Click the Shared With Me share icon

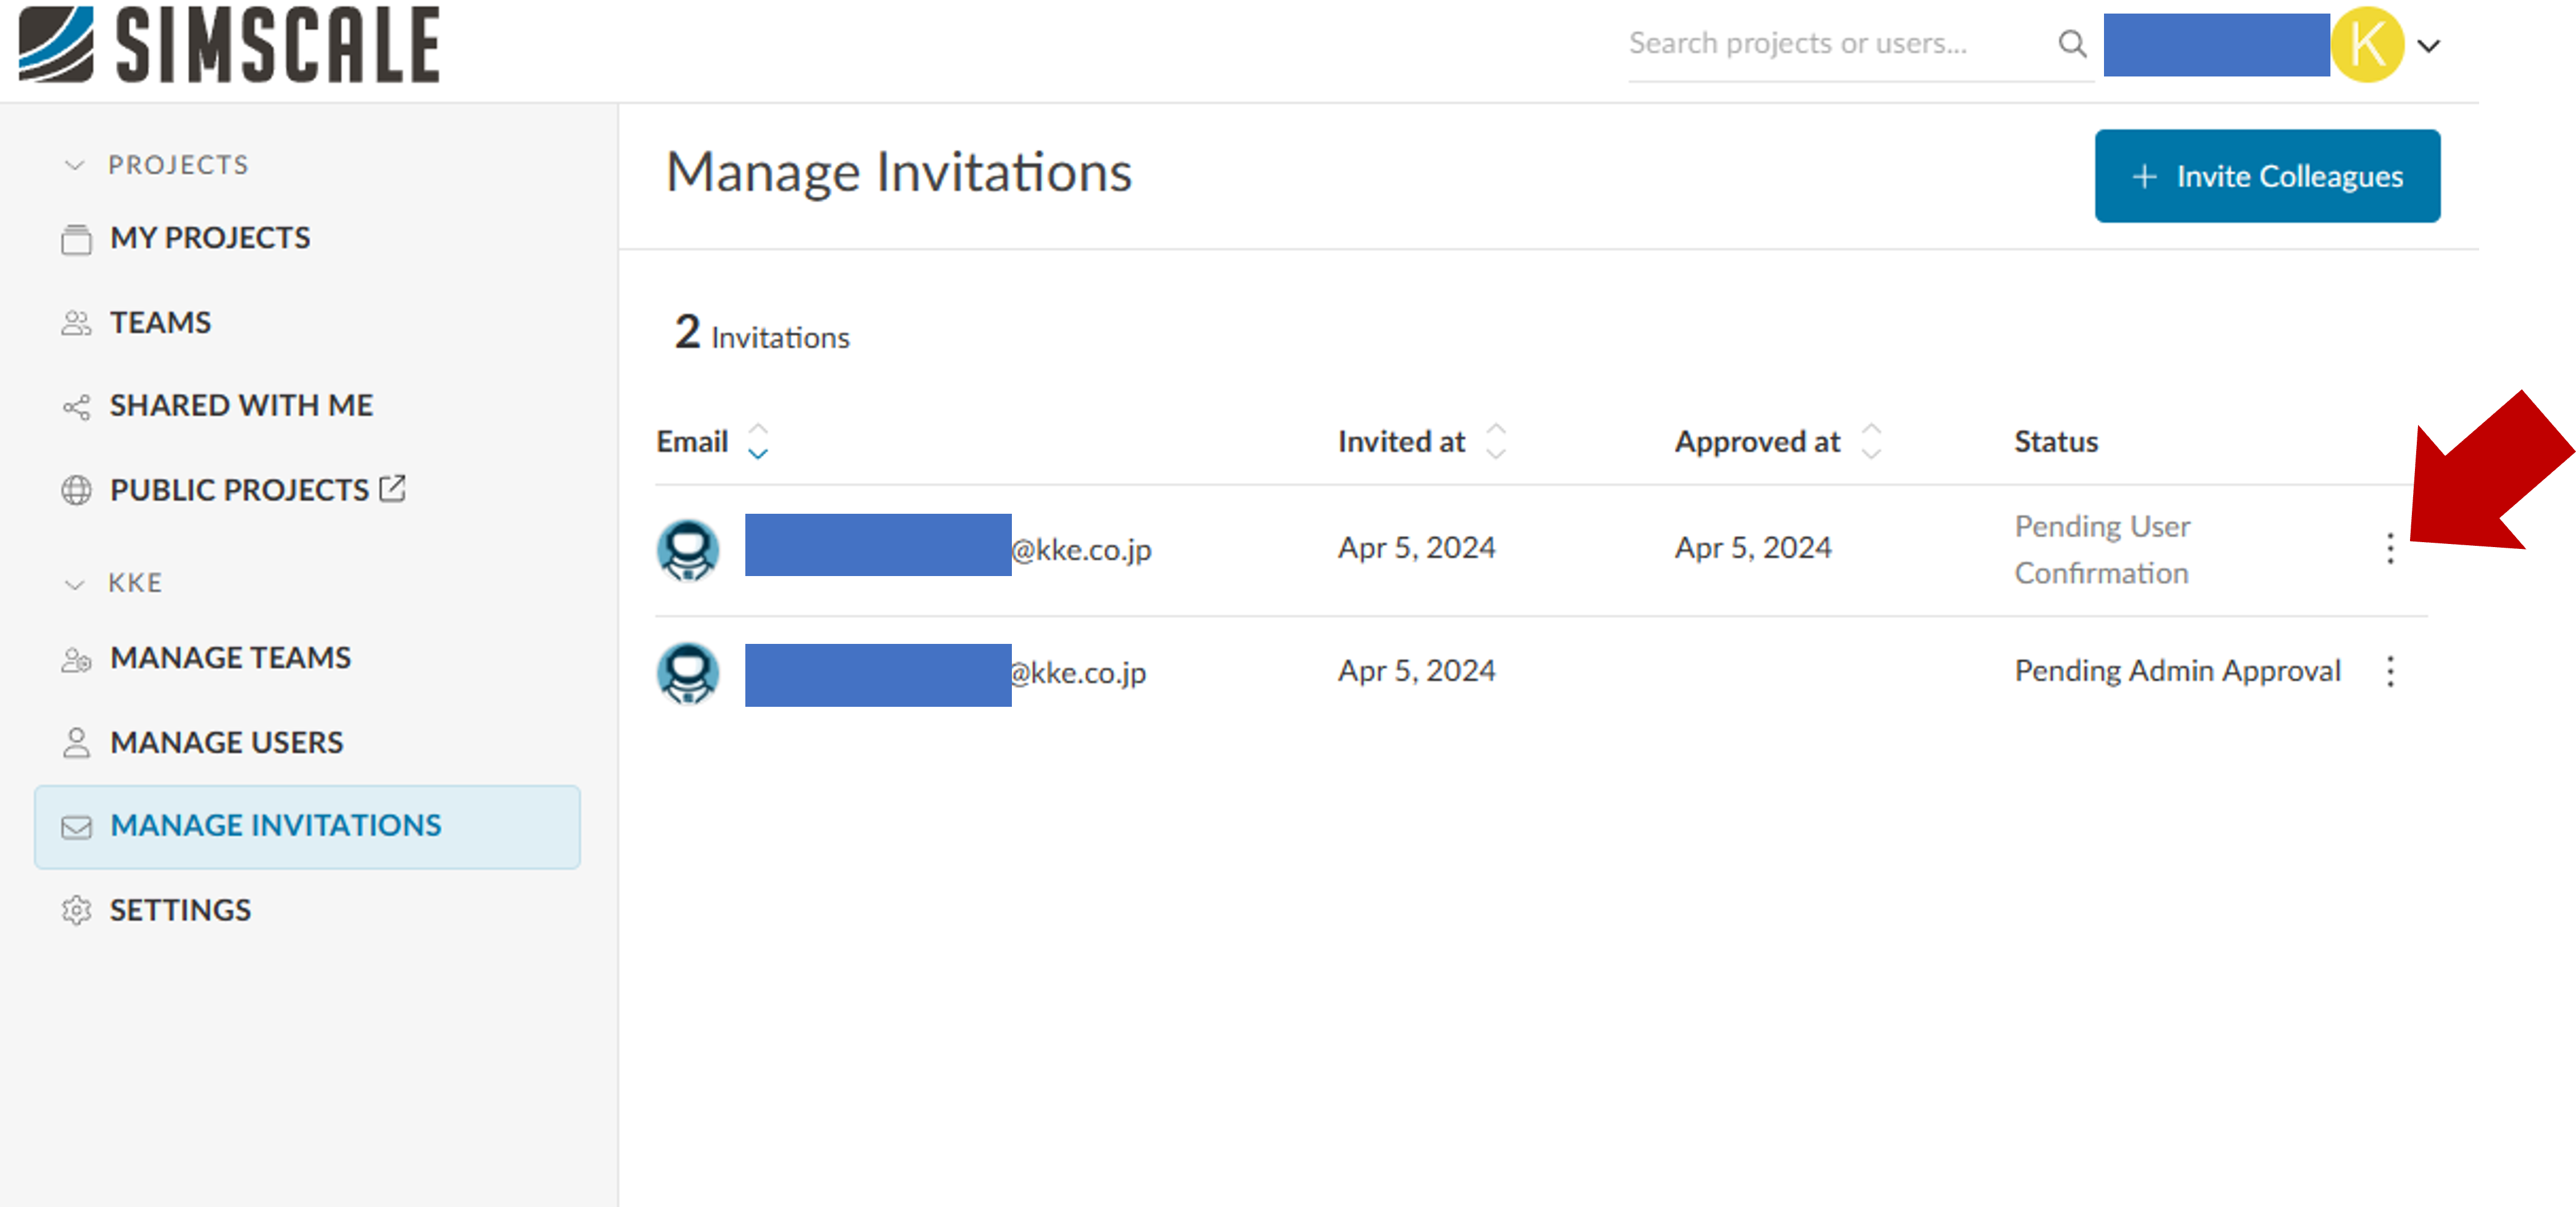coord(76,406)
